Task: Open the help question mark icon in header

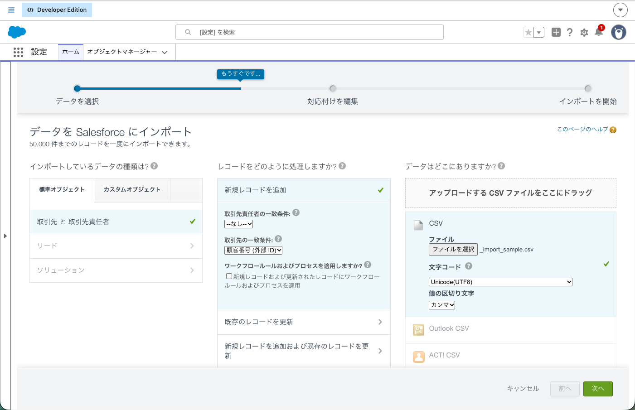Action: [570, 32]
